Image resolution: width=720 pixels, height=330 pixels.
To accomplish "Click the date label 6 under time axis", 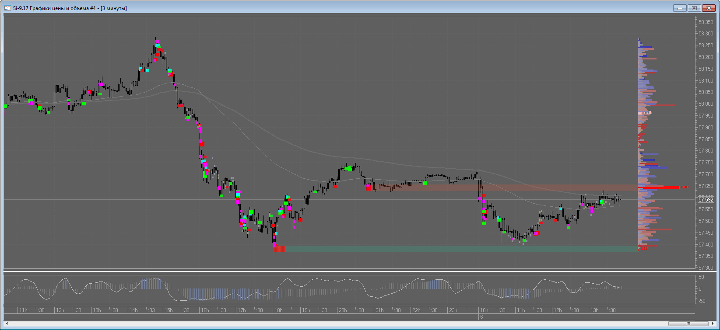I will click(481, 317).
